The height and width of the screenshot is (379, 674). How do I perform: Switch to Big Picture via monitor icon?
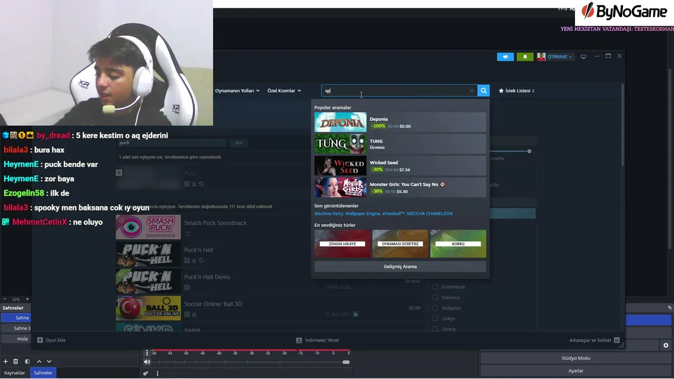pyautogui.click(x=583, y=57)
